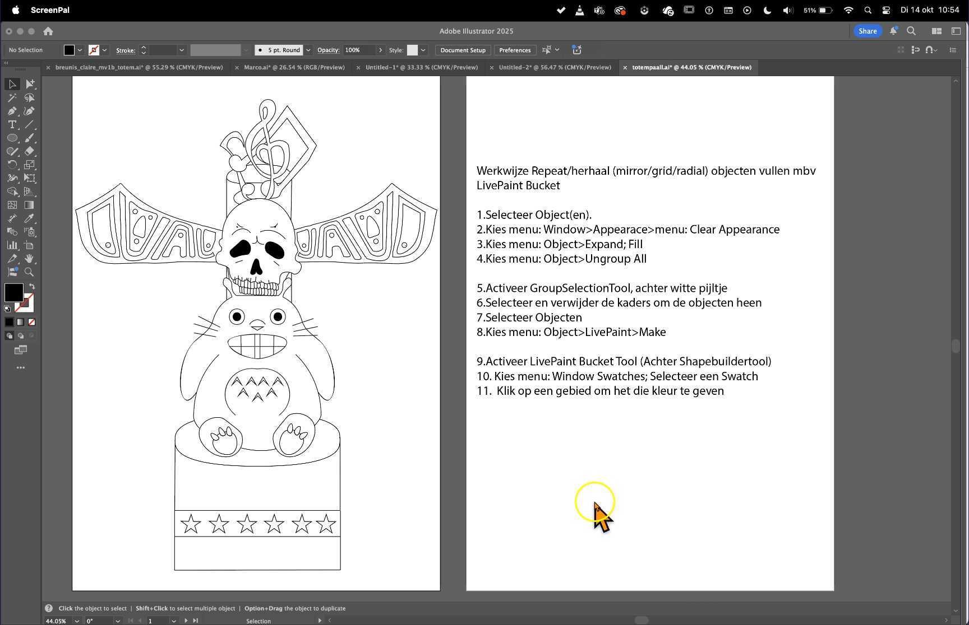
Task: Open Preferences from the Control bar
Action: click(x=515, y=50)
